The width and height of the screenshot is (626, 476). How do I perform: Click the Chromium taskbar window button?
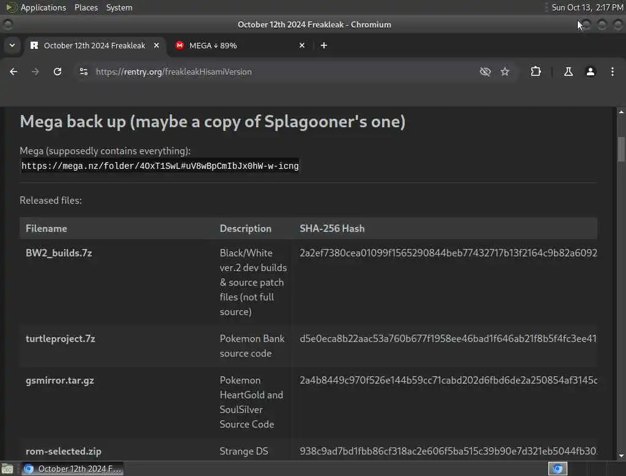tap(72, 469)
